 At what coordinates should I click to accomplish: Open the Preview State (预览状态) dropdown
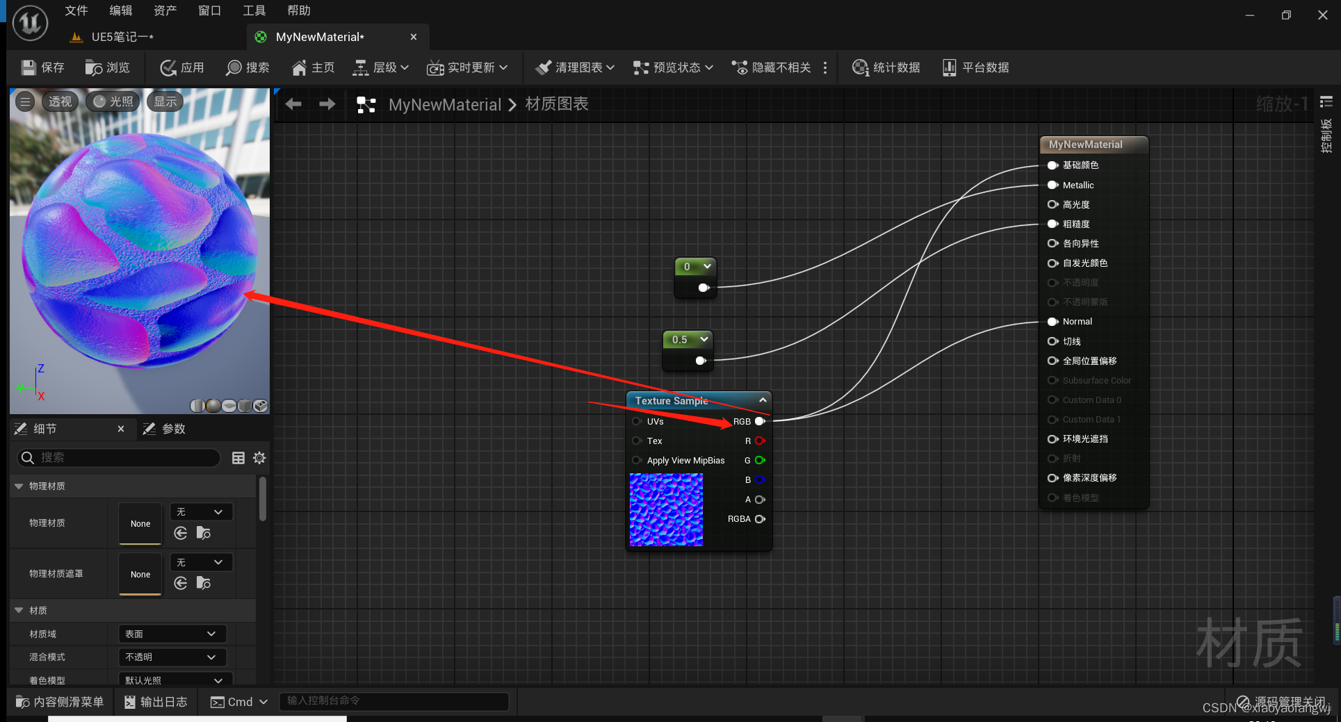[673, 67]
